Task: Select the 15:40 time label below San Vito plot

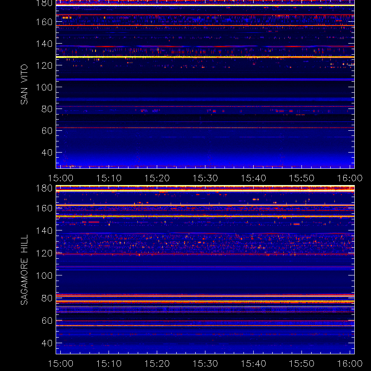Action: point(253,178)
